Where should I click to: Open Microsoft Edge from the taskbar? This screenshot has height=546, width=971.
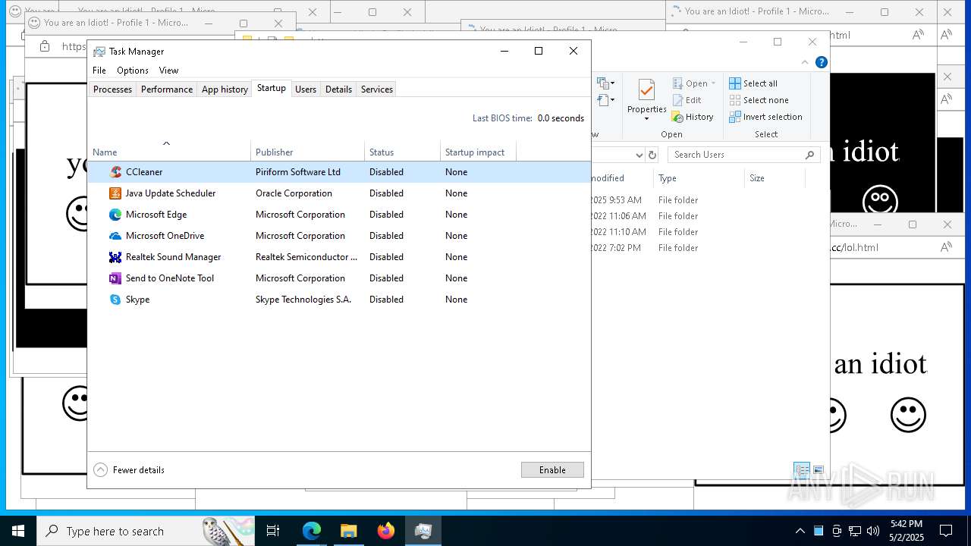click(312, 531)
